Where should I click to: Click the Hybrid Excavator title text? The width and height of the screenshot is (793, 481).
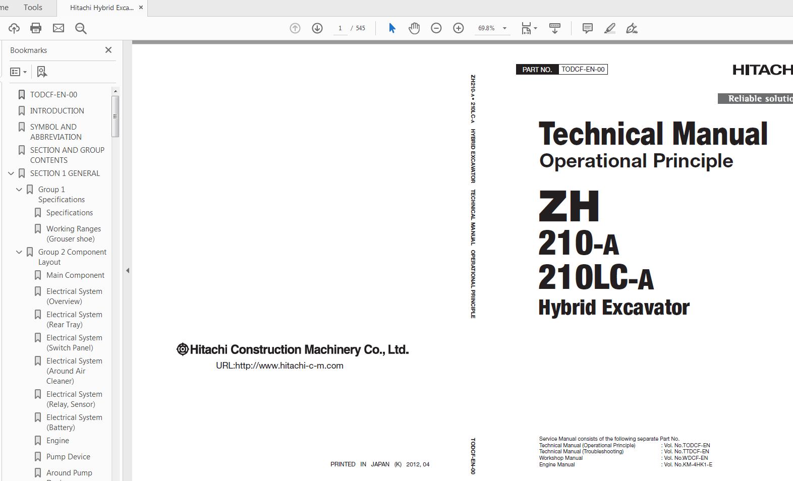pyautogui.click(x=614, y=307)
